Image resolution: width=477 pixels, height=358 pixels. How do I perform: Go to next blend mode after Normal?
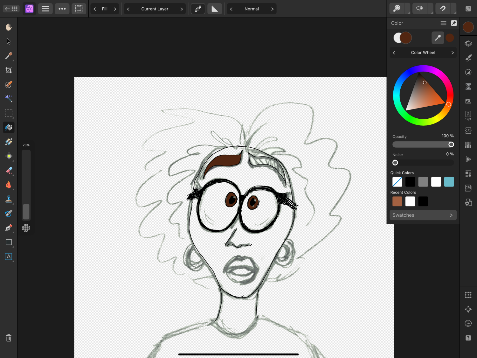tap(272, 9)
